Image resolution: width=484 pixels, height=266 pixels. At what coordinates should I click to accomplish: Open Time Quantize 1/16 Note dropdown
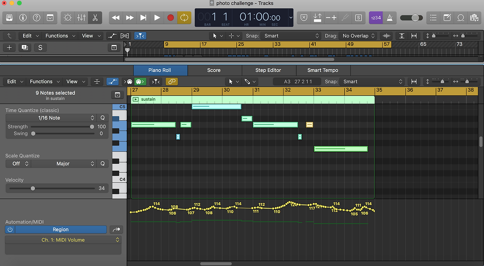51,118
